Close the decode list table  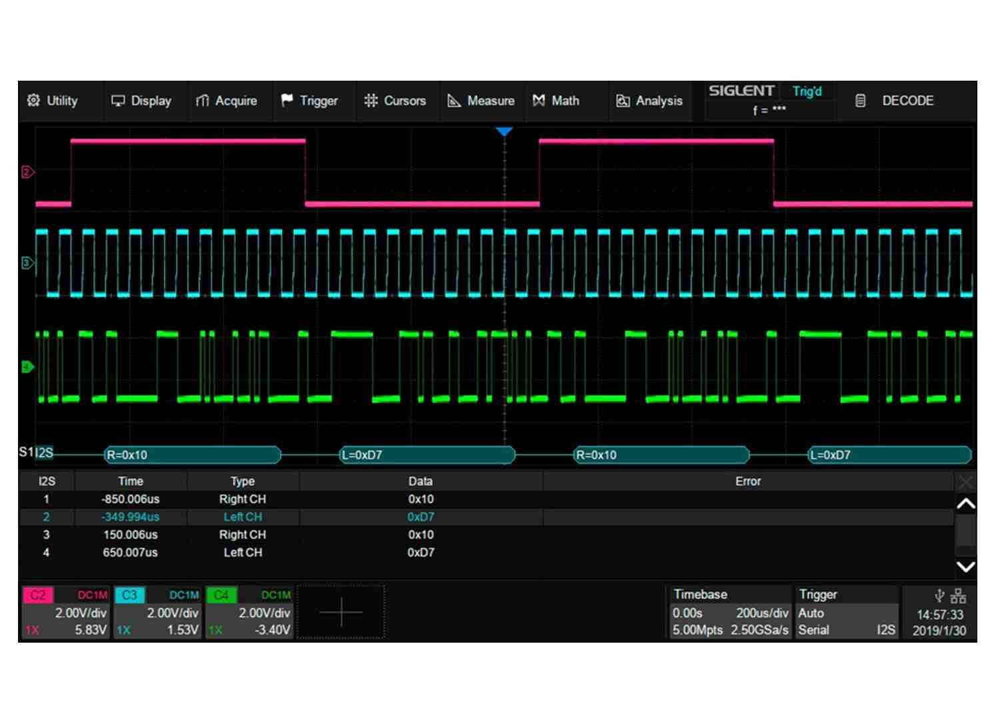pyautogui.click(x=965, y=481)
